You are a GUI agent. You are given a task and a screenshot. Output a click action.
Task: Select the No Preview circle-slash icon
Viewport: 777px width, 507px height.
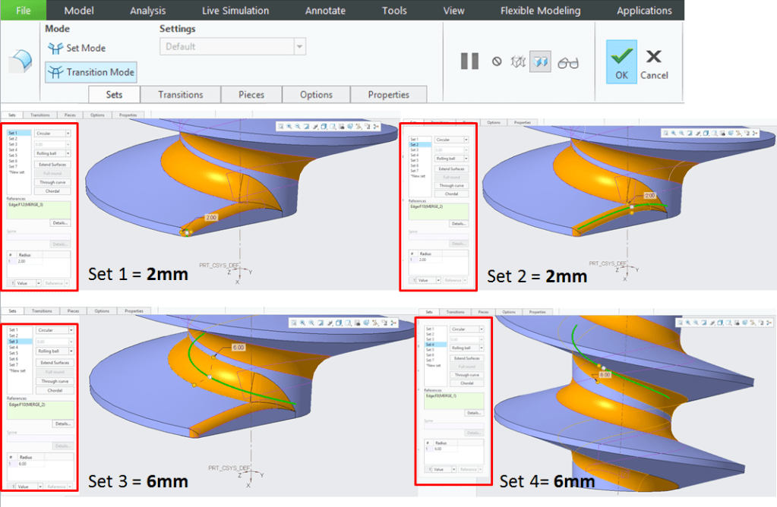pos(497,61)
